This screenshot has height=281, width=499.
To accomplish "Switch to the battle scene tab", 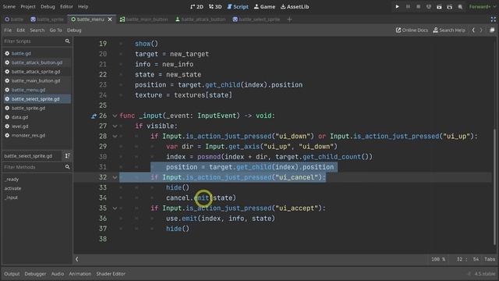I will tap(14, 20).
